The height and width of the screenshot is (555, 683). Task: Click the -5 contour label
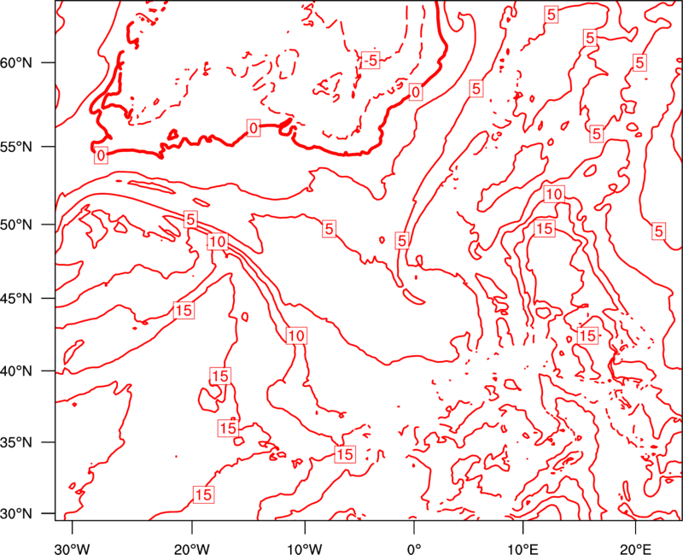tap(371, 60)
